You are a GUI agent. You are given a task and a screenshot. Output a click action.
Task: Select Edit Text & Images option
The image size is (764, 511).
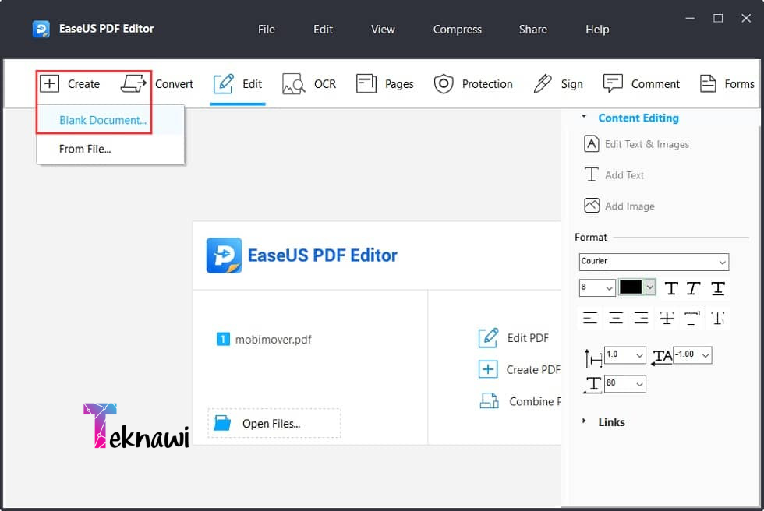coord(636,144)
